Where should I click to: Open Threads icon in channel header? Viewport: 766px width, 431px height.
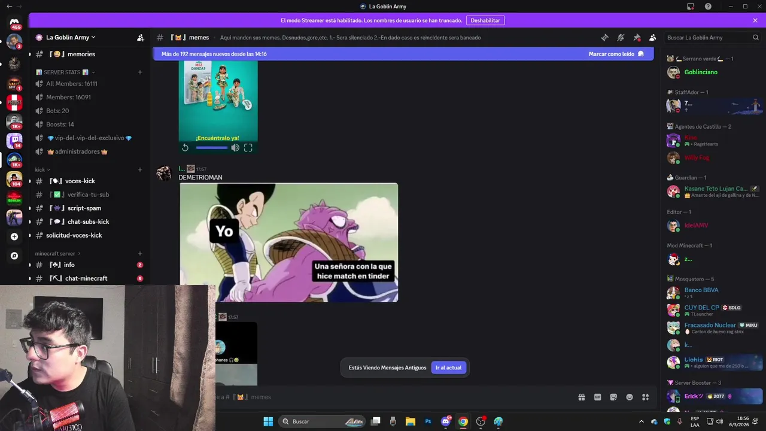(x=604, y=37)
